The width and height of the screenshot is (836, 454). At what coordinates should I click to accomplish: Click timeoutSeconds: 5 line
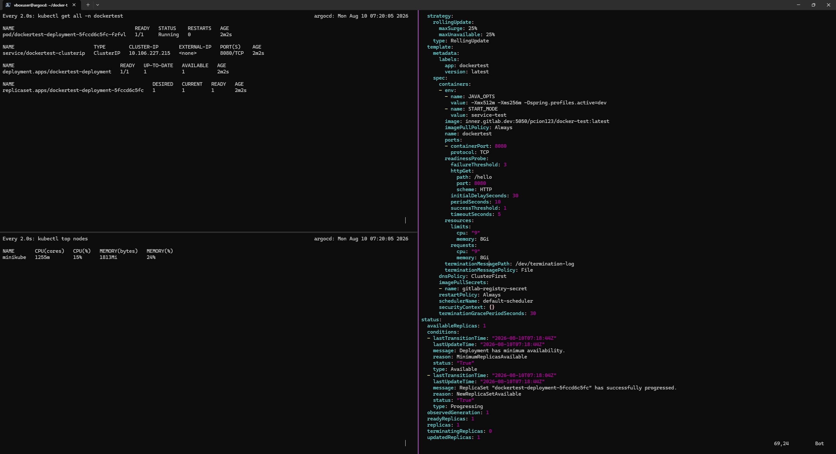pos(475,214)
